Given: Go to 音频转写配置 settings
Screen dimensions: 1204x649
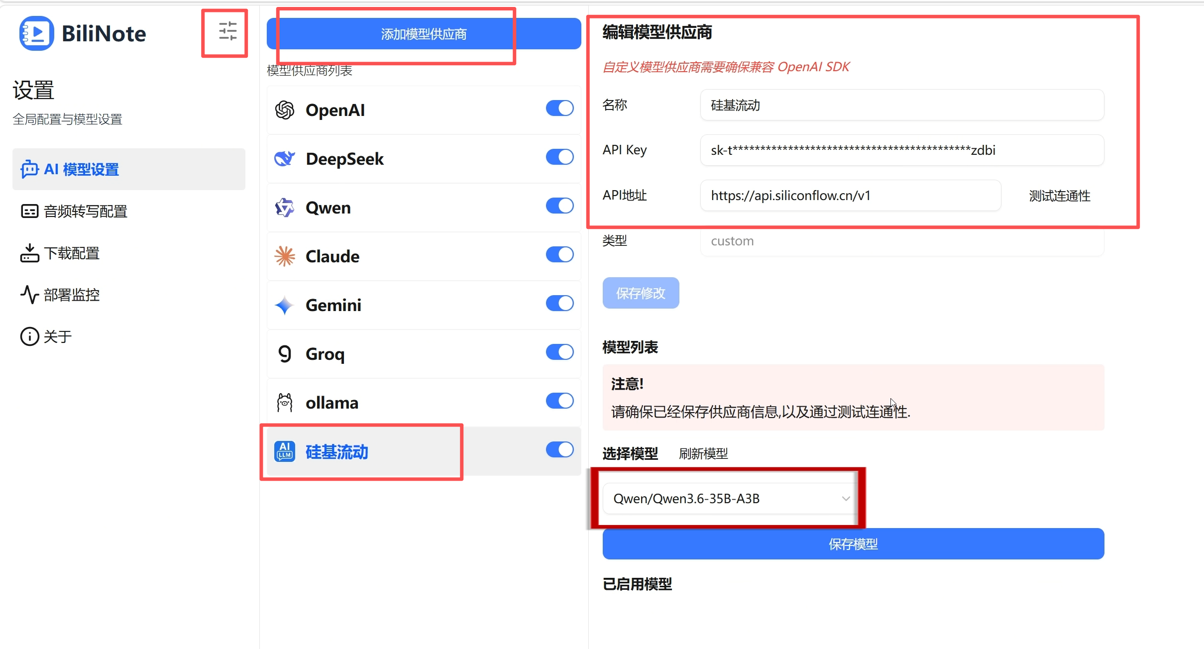Looking at the screenshot, I should 129,212.
